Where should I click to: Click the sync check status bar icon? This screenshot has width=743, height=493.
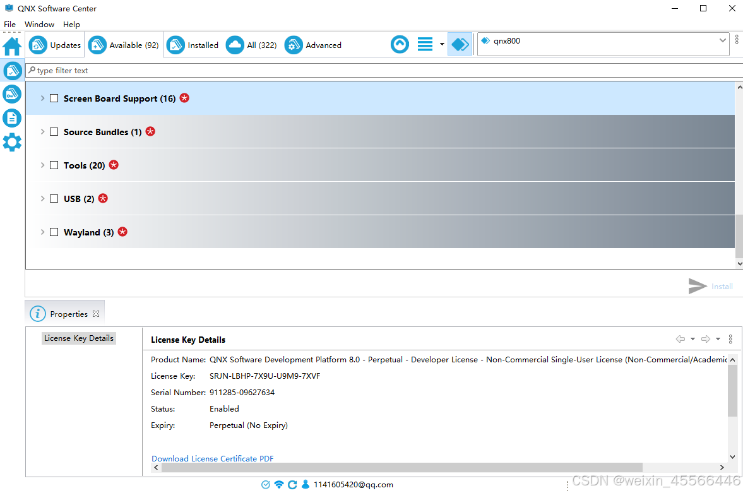(265, 484)
